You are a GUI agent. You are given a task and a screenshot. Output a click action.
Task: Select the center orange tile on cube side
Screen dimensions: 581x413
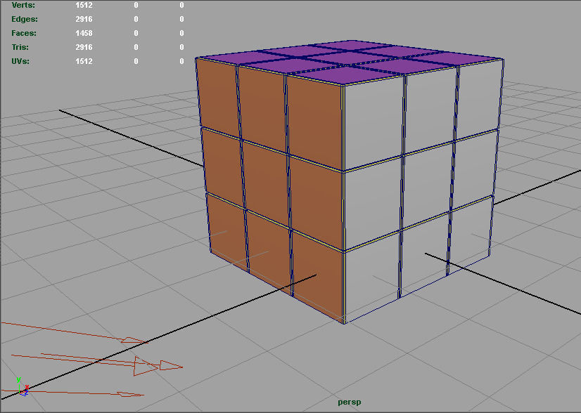pos(266,183)
